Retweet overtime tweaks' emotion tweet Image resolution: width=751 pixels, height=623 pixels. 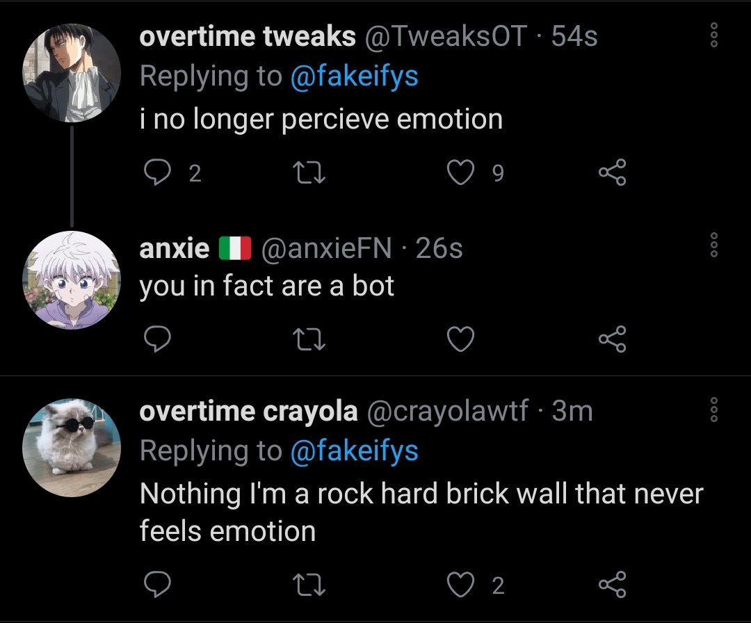point(308,172)
